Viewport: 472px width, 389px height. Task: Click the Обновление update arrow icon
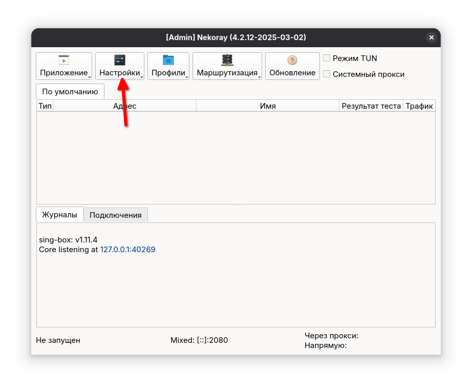[x=292, y=60]
